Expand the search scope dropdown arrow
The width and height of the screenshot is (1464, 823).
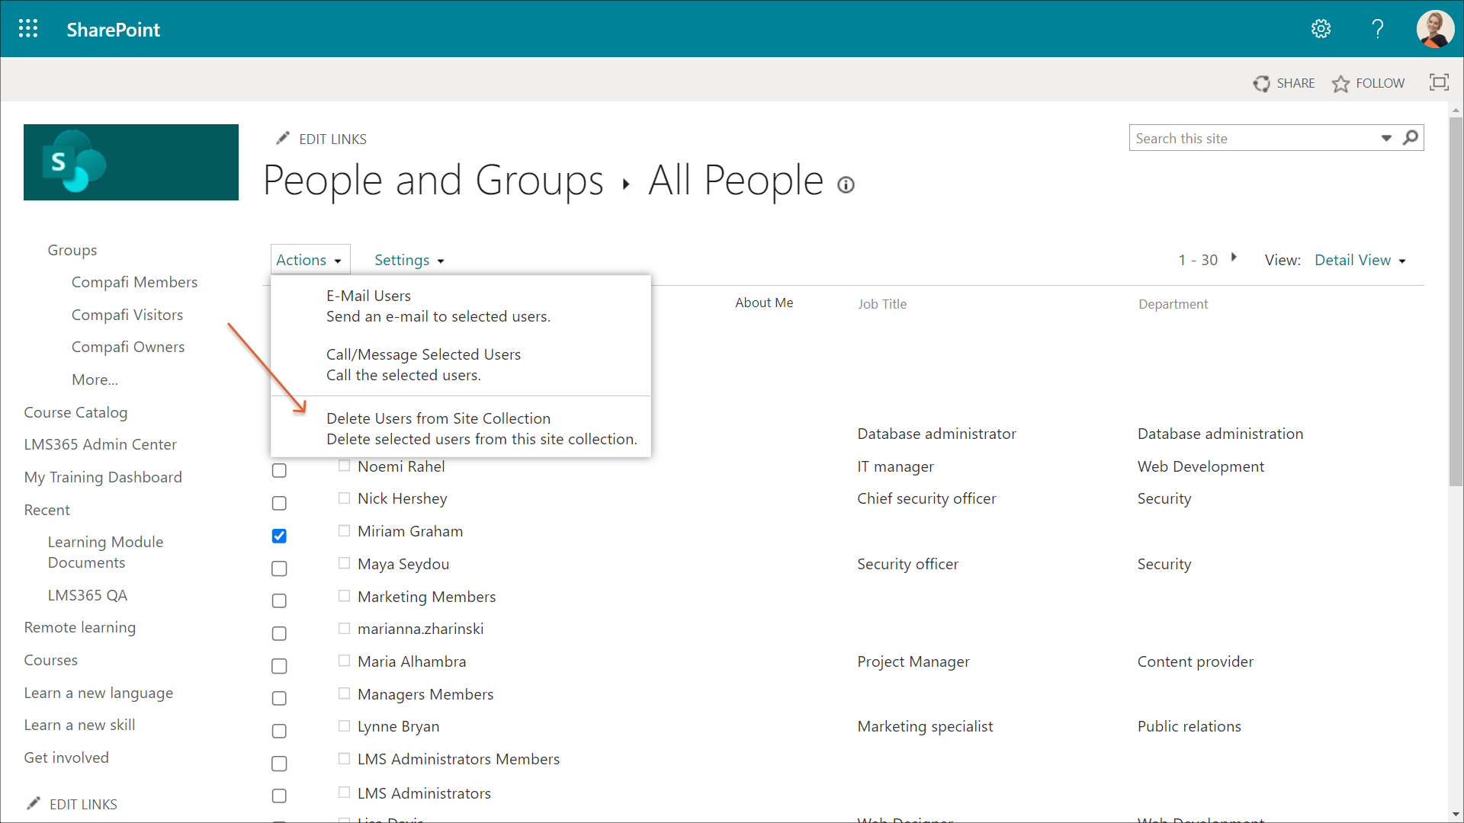(x=1386, y=138)
